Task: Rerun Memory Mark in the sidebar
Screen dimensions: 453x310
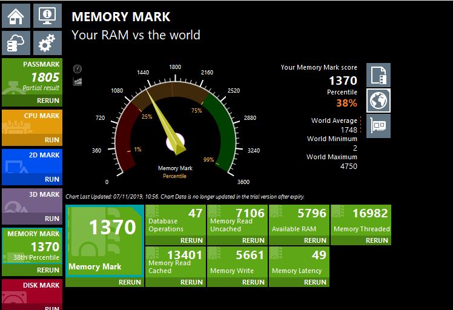Action: click(32, 270)
